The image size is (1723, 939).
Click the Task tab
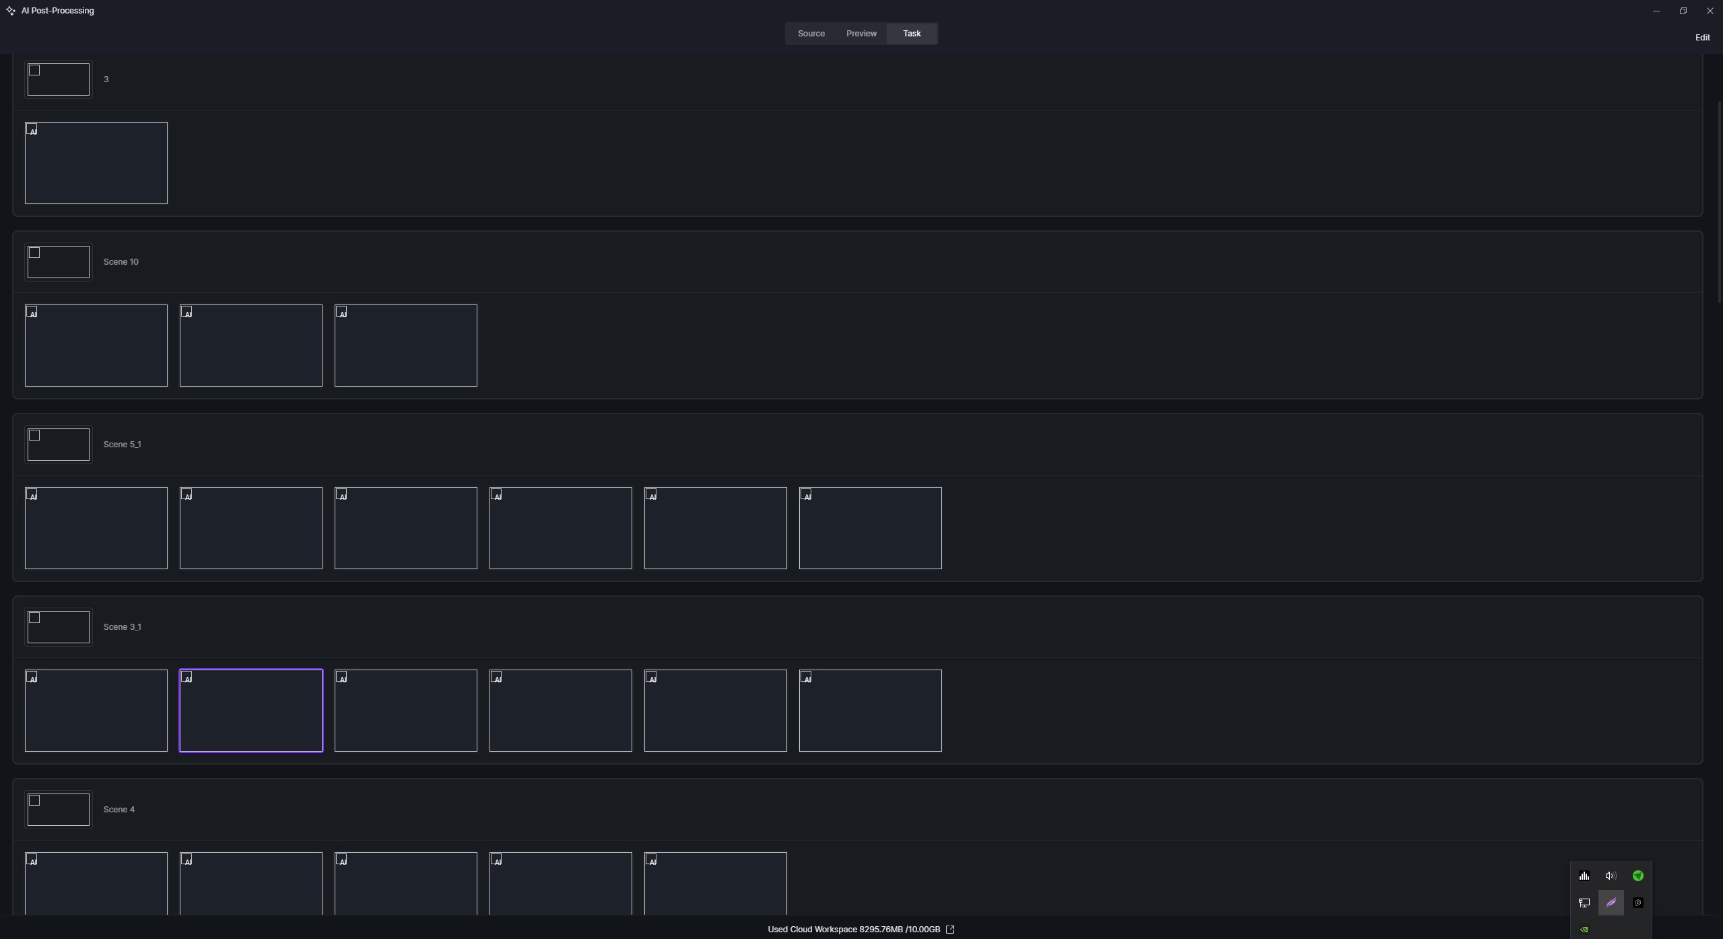coord(912,34)
